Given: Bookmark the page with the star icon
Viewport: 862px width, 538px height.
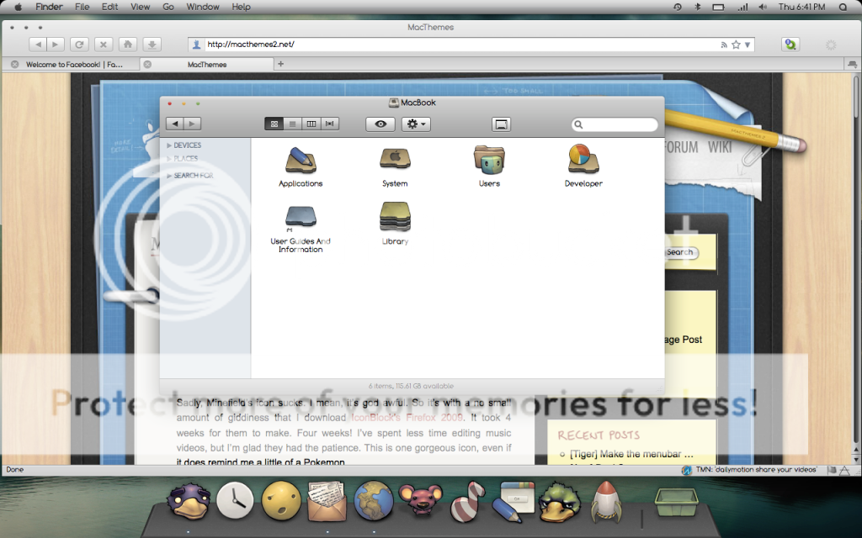Looking at the screenshot, I should click(736, 45).
